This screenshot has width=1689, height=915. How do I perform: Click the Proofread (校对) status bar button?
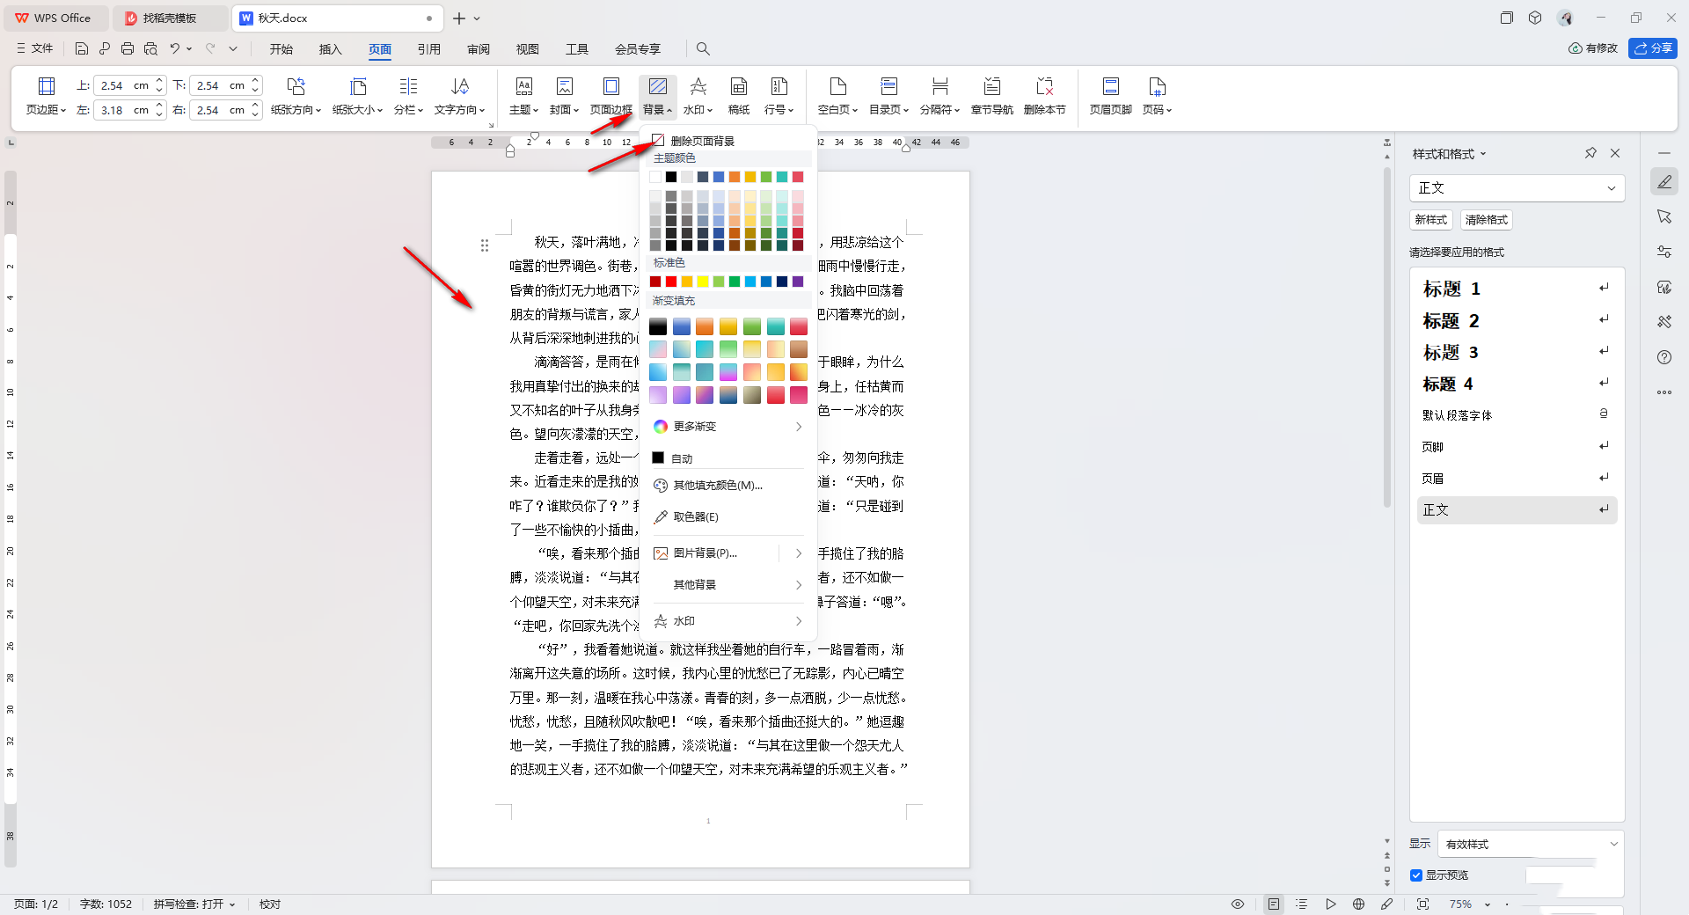coord(269,904)
